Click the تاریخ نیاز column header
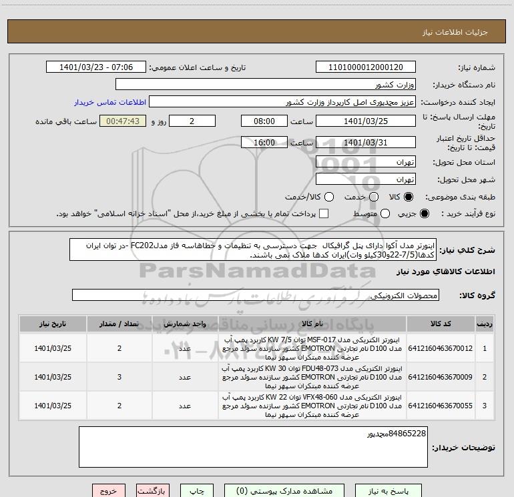Screen dimensions: 514x497 53,324
